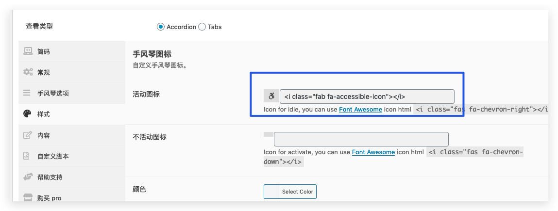
Task: Click the Font Awesome link under 不活动图标
Action: pyautogui.click(x=373, y=152)
